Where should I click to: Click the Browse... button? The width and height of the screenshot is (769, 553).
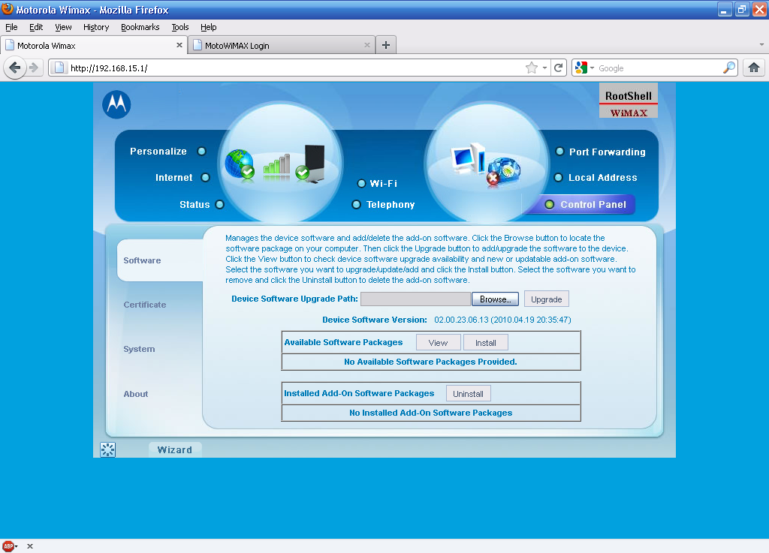click(x=496, y=299)
